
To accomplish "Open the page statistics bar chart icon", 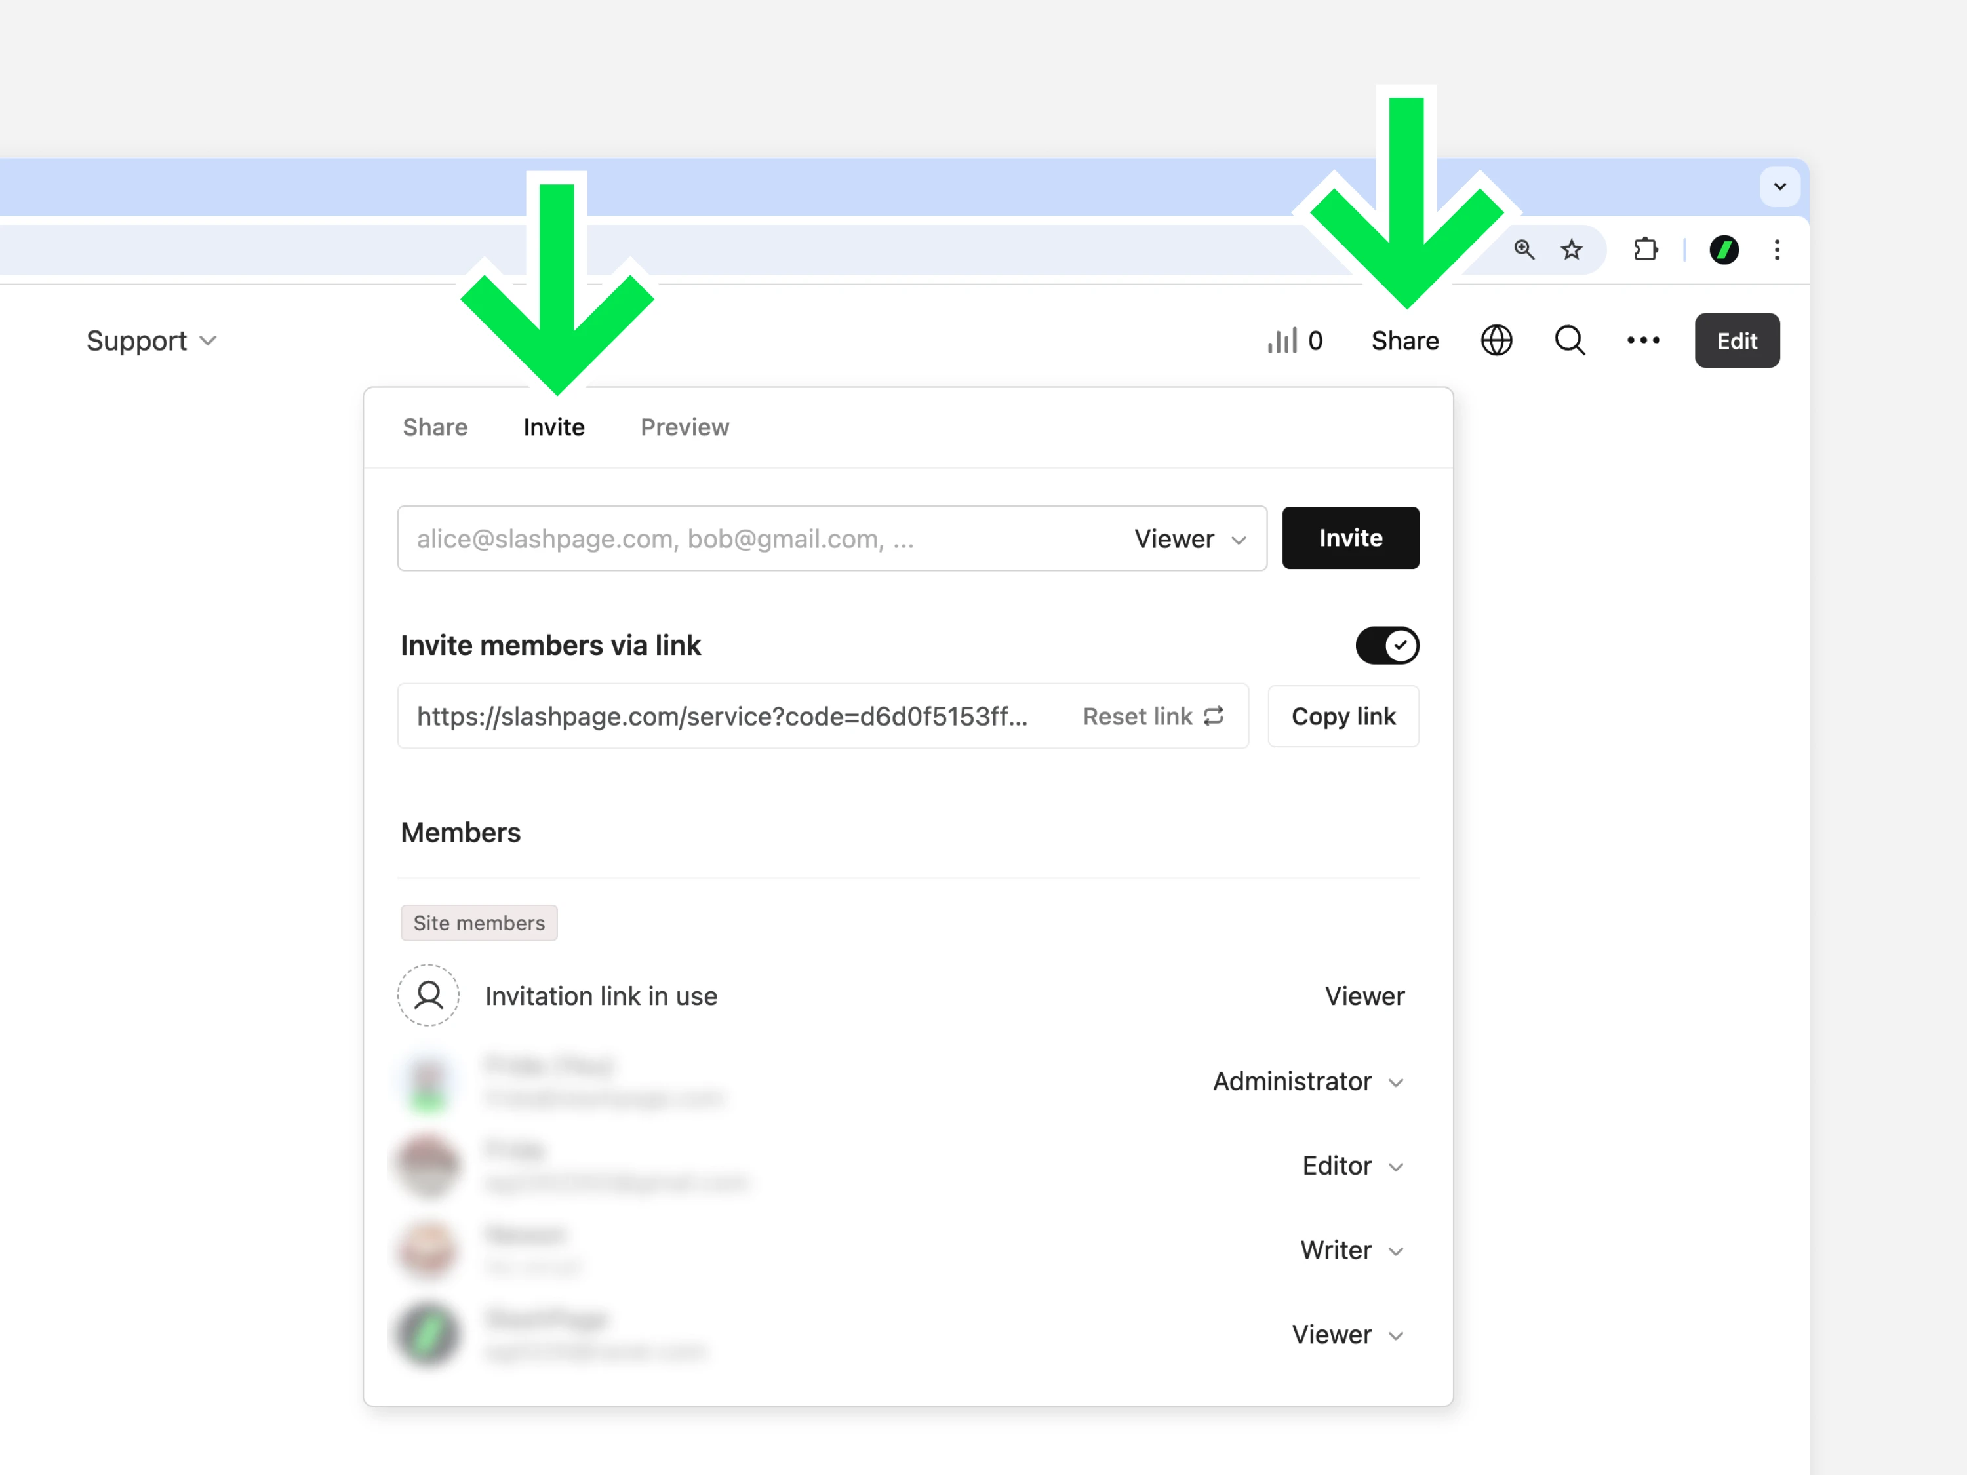I will pos(1281,340).
